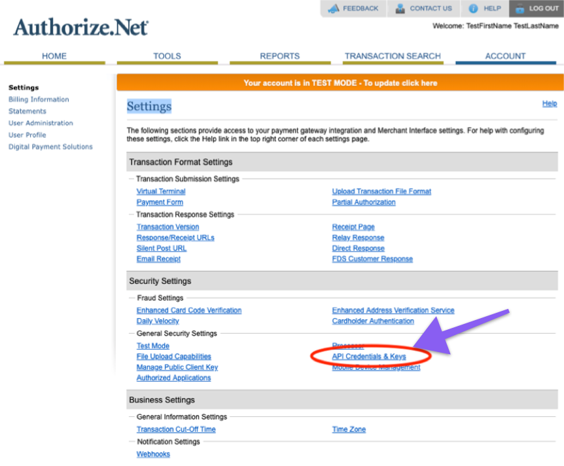Screen dimensions: 564x466
Task: Open the Direct Response link
Action: coord(359,248)
